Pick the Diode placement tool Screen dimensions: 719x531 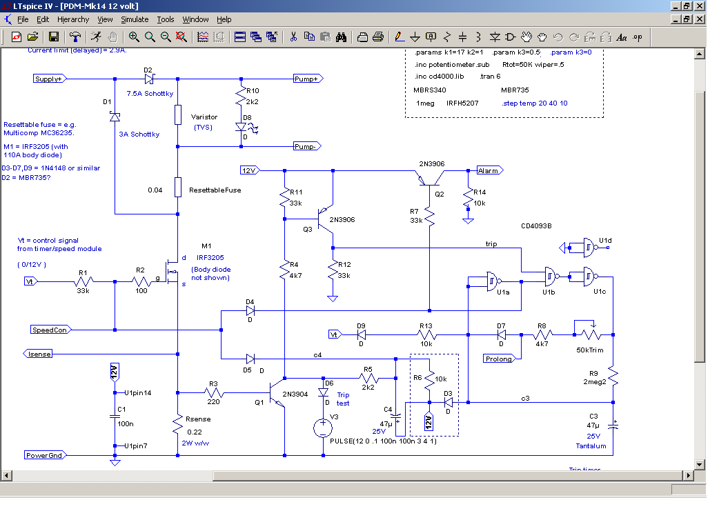[x=495, y=37]
